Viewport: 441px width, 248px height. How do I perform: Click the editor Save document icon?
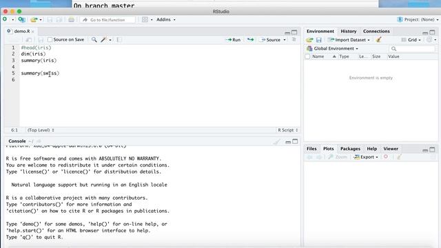(41, 40)
